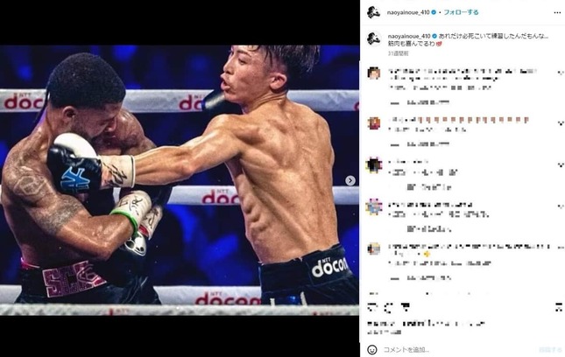Show replies under the first comment
Viewport: 565px width, 357px height.
pos(420,103)
